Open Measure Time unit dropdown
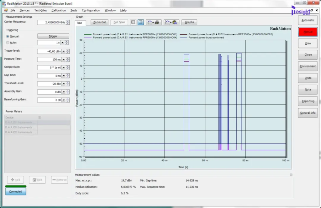 [64, 60]
